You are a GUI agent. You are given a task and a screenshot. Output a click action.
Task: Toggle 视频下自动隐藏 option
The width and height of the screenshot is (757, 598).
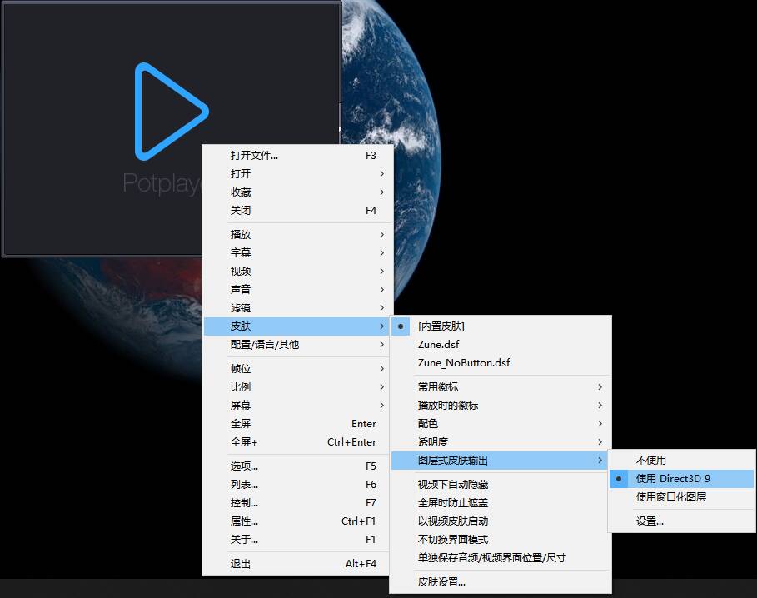point(452,485)
